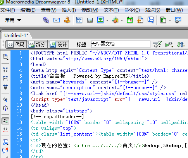Click <tr valign="top"> code line
The height and width of the screenshot is (158, 188).
tap(53, 128)
